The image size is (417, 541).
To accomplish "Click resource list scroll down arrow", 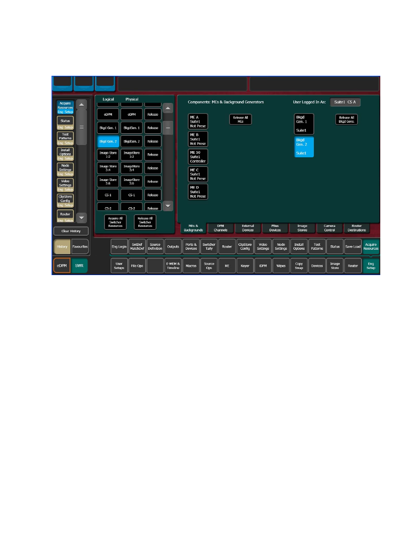I will 168,206.
